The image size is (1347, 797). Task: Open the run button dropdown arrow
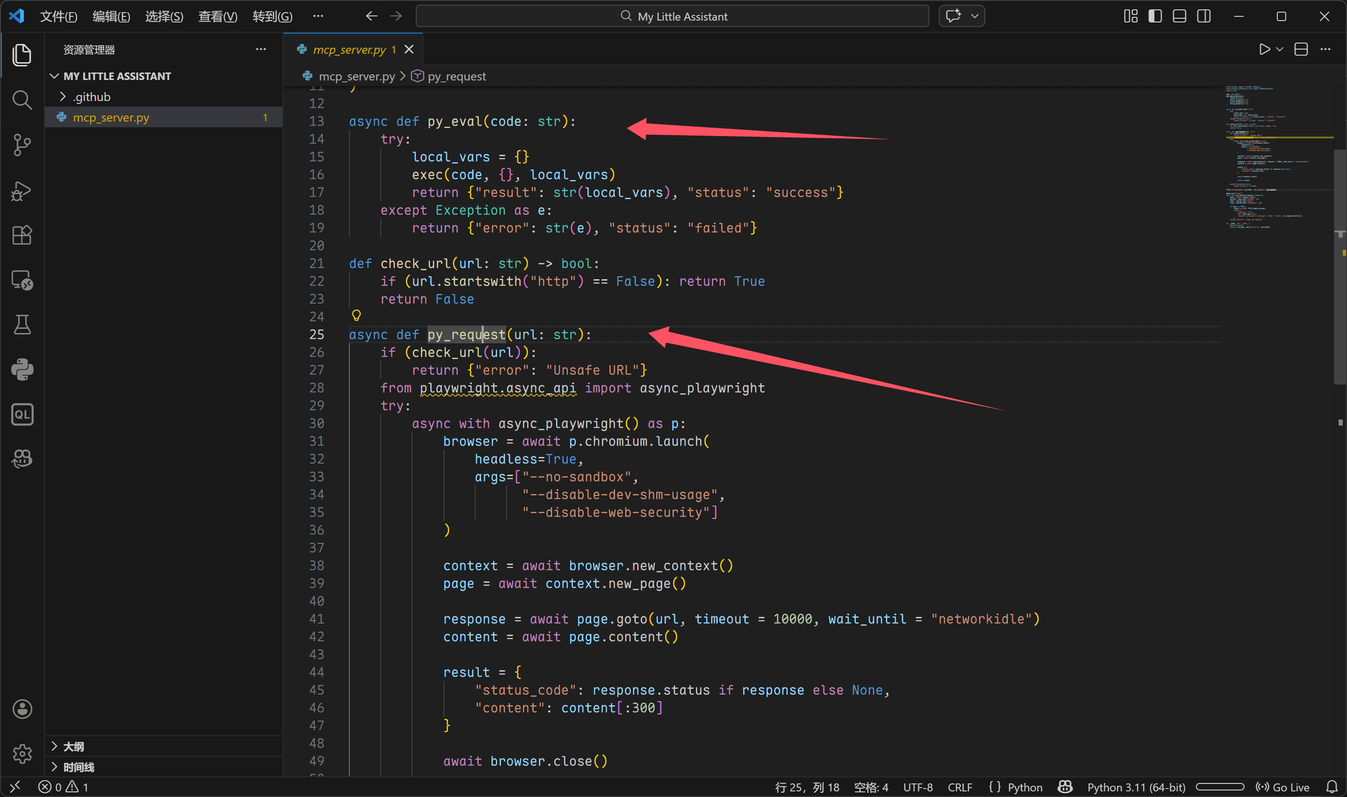click(x=1280, y=50)
